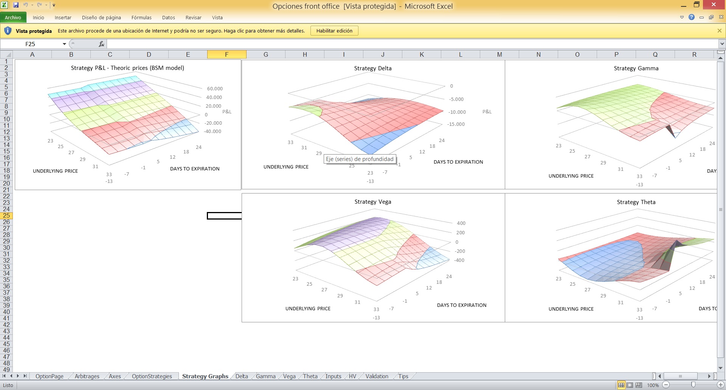Open Excel Help question mark icon
The width and height of the screenshot is (726, 390).
(692, 17)
